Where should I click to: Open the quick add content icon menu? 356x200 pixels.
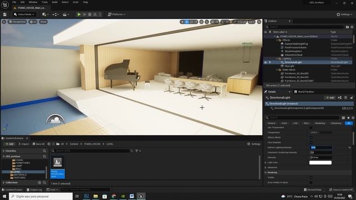(45, 14)
